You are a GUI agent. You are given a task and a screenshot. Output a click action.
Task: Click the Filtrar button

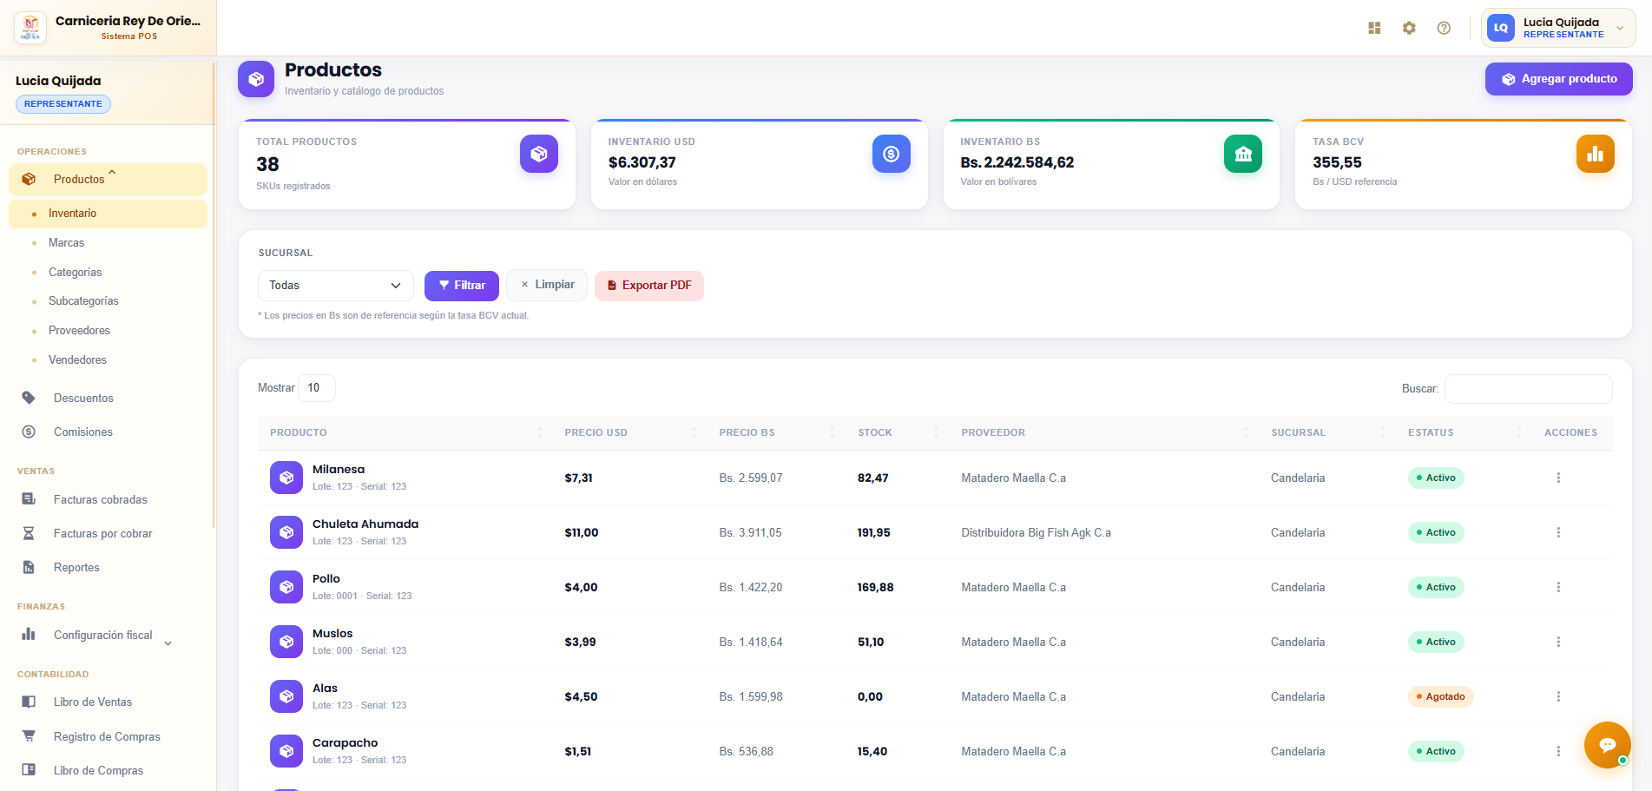[x=462, y=286]
